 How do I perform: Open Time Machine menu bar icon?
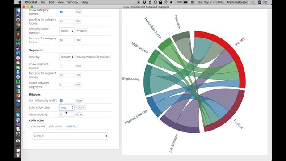point(156,2)
